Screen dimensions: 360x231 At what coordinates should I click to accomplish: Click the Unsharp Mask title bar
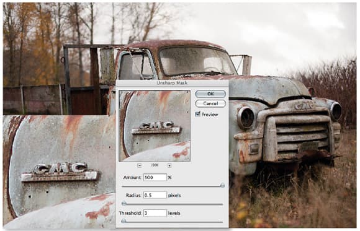[x=172, y=83]
